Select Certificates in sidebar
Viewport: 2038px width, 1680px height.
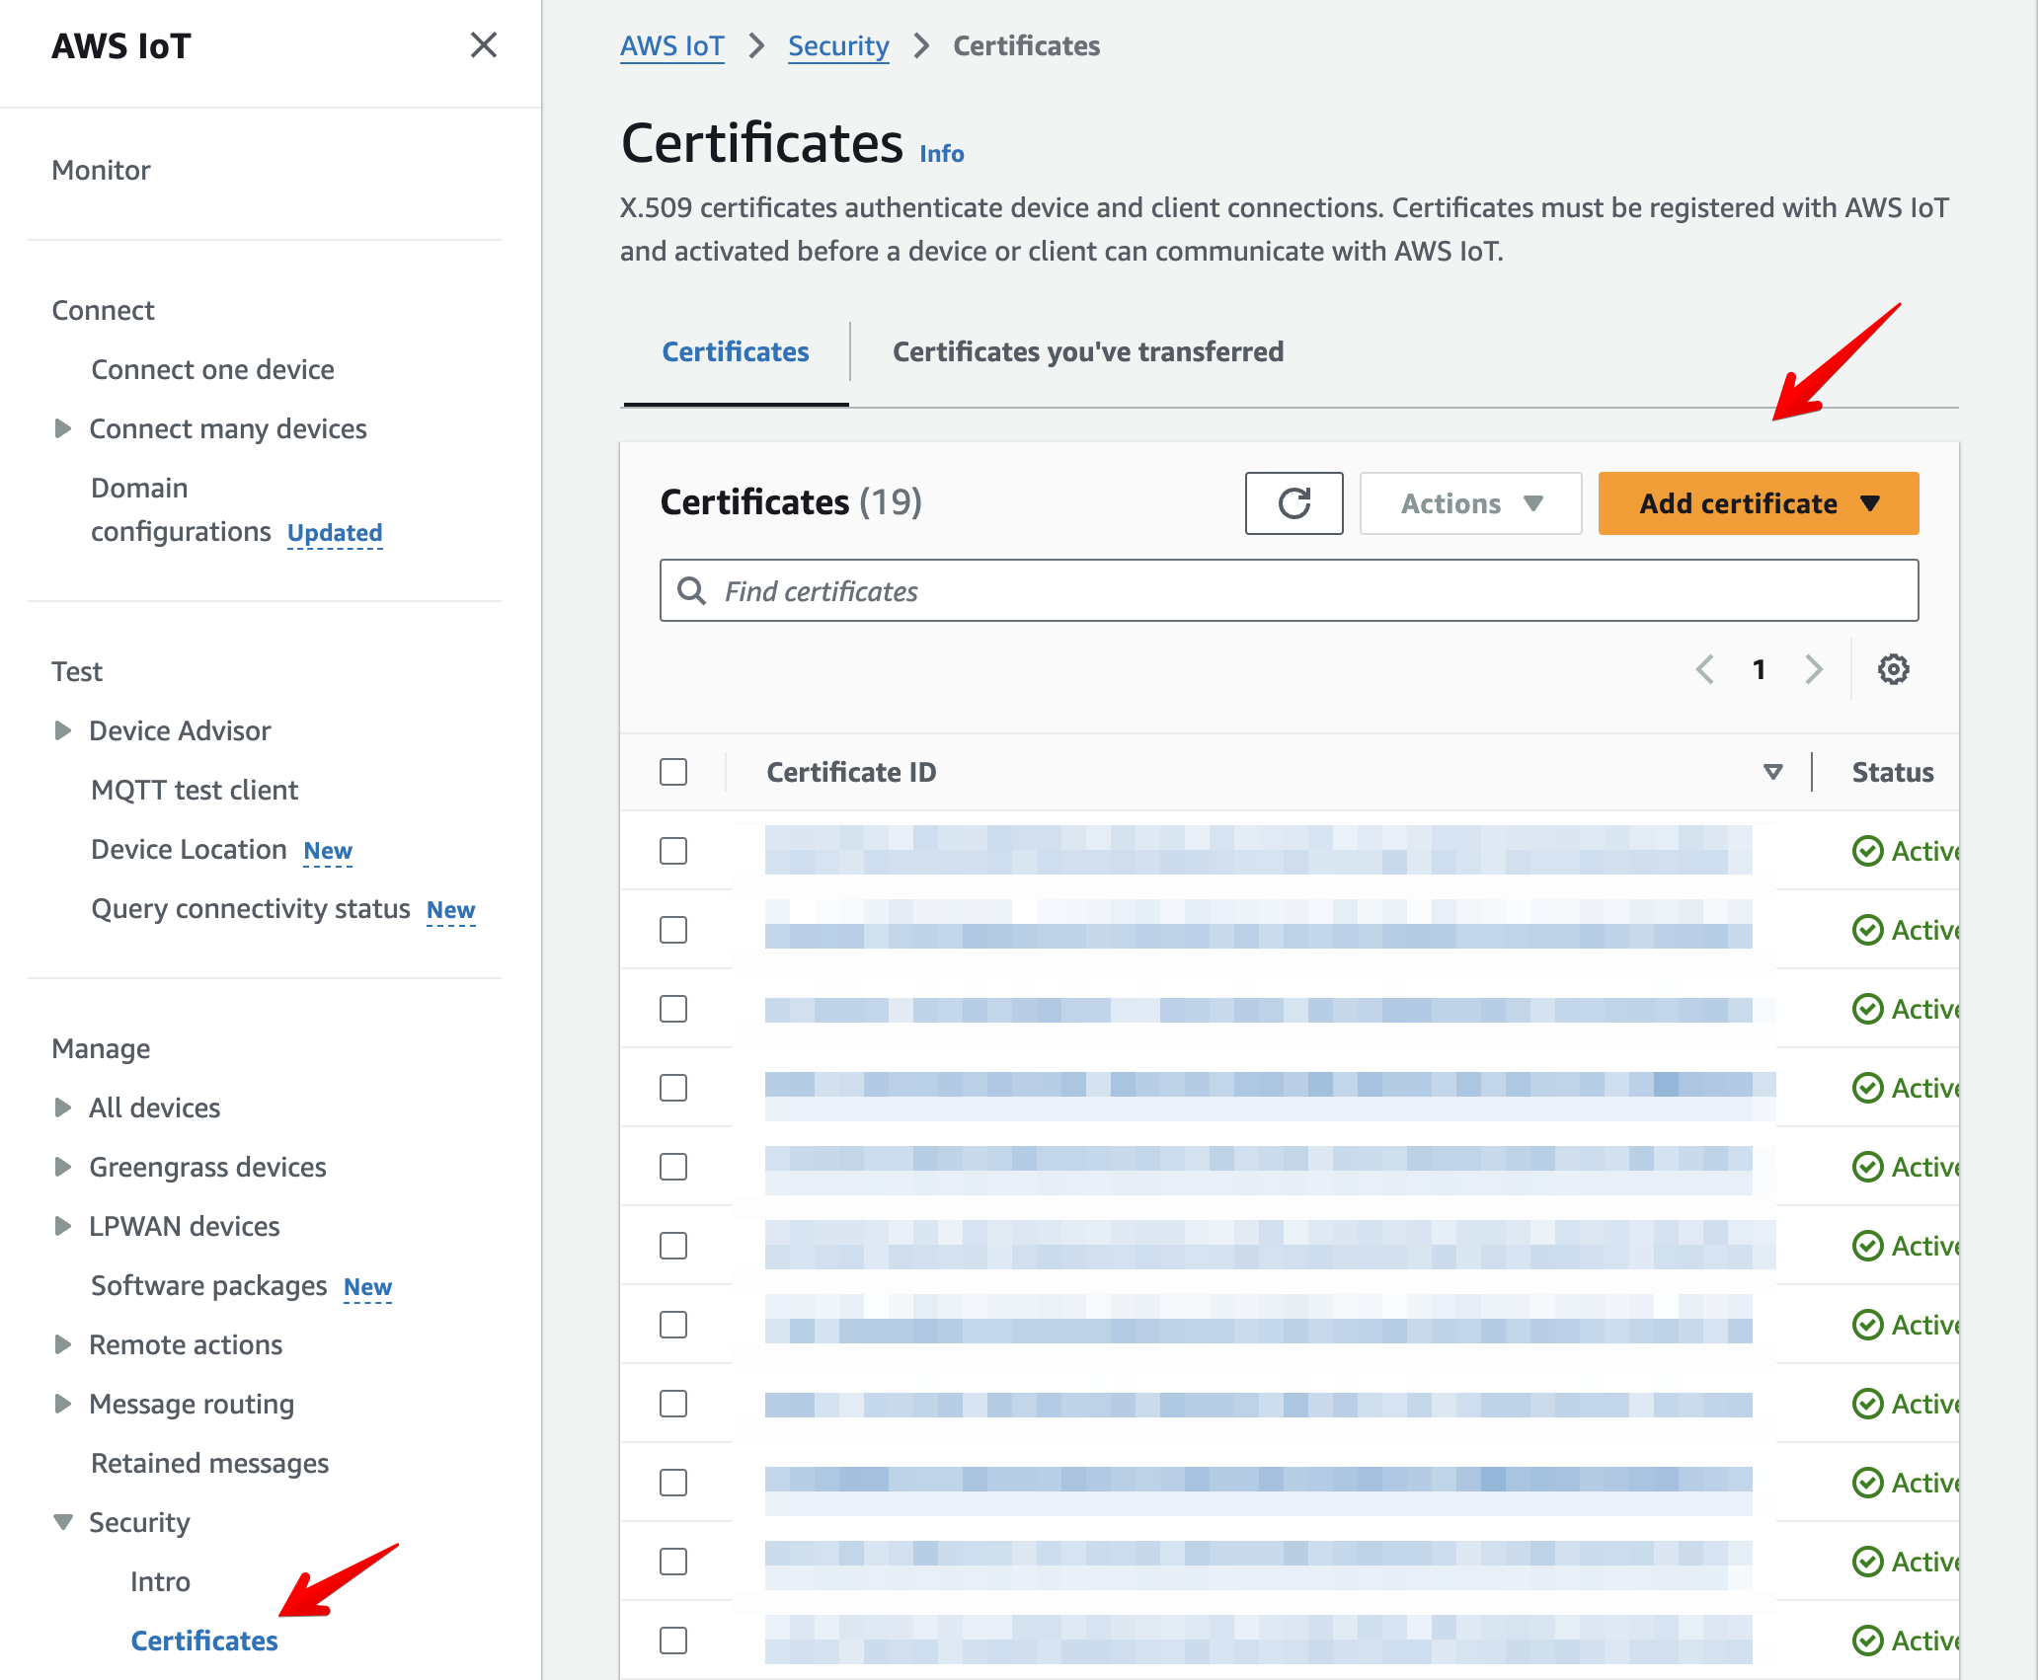(x=204, y=1641)
